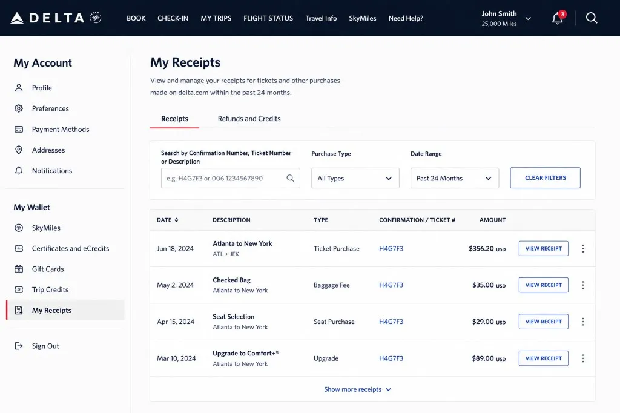The height and width of the screenshot is (413, 620).
Task: Click the CLEAR FILTERS button
Action: pyautogui.click(x=546, y=177)
